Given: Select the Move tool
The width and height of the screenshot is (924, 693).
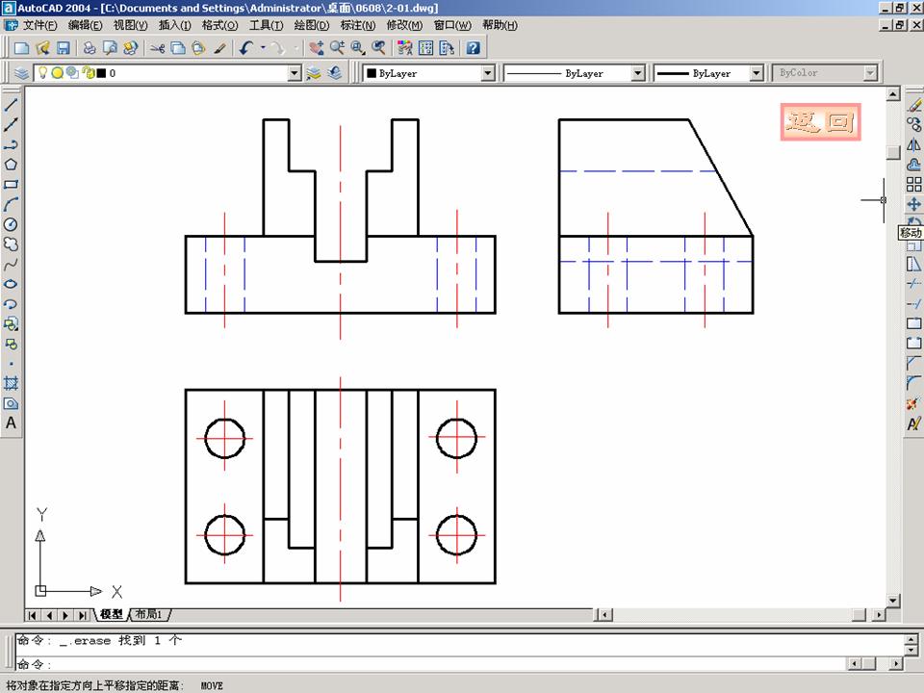Looking at the screenshot, I should [x=914, y=204].
